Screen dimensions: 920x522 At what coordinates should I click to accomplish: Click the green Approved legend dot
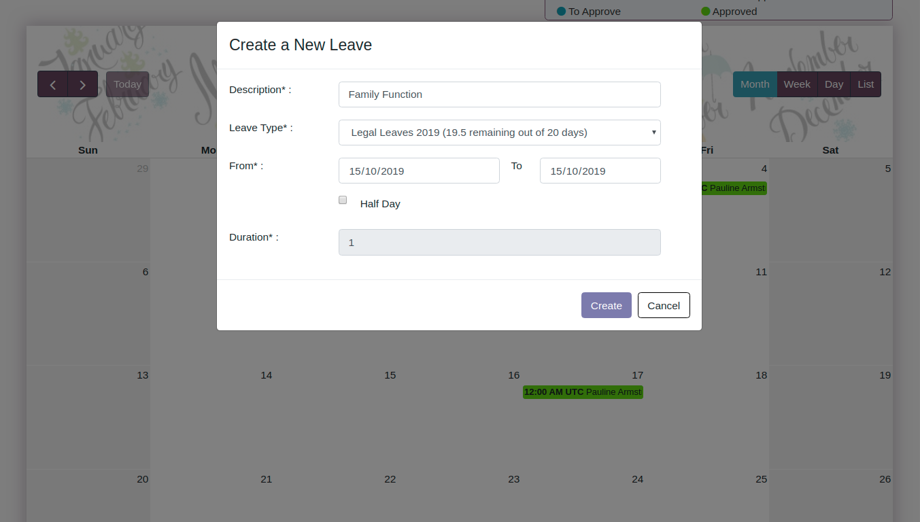tap(706, 11)
